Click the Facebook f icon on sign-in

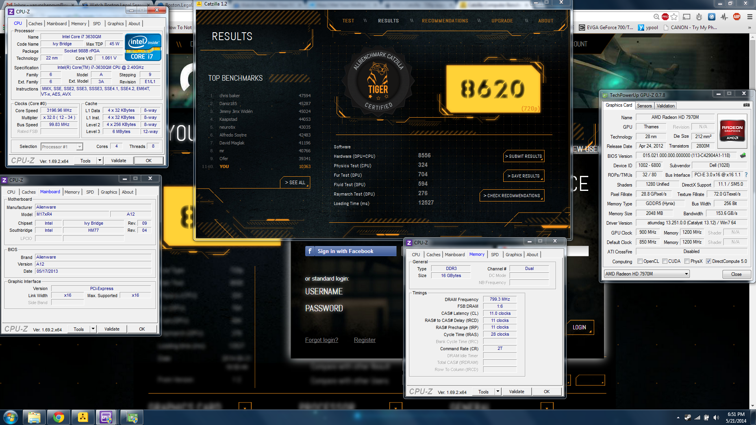click(x=310, y=251)
